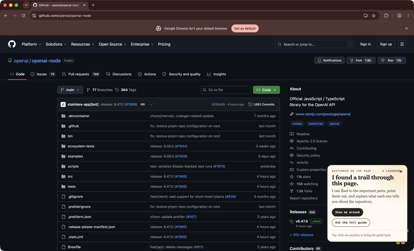
Task: Click the Search or jump to field
Action: coord(315,44)
